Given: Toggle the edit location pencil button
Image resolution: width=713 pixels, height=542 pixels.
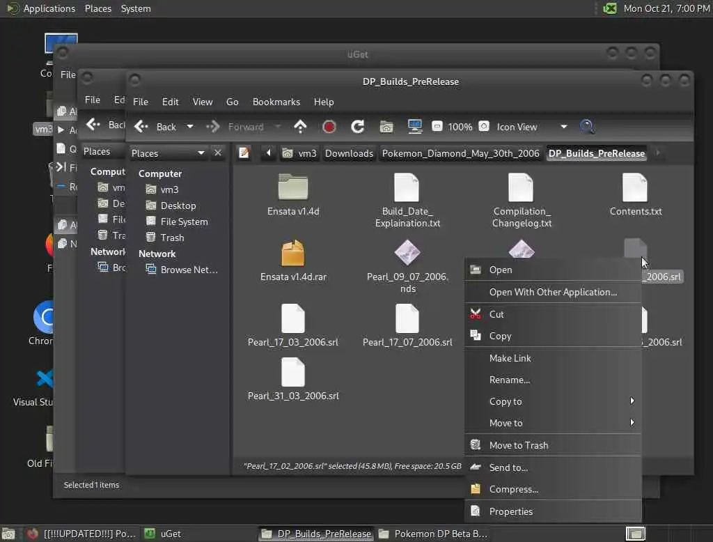Looking at the screenshot, I should [244, 153].
